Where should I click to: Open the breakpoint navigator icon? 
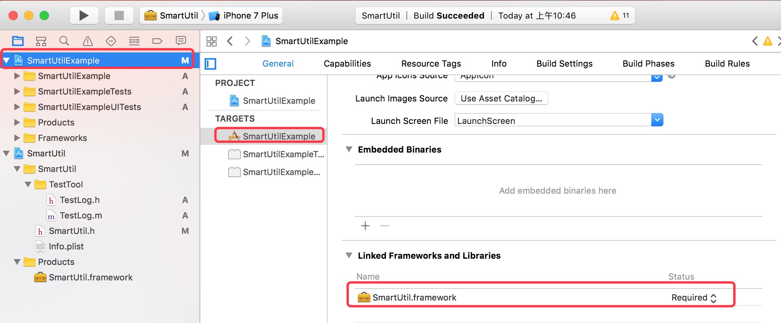[157, 41]
